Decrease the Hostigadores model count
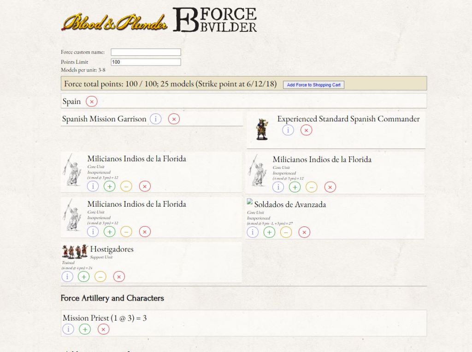The width and height of the screenshot is (472, 352). pos(100,277)
